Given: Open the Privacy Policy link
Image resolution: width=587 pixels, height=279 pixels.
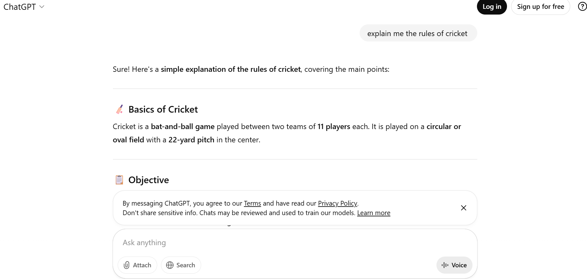Looking at the screenshot, I should [x=337, y=203].
